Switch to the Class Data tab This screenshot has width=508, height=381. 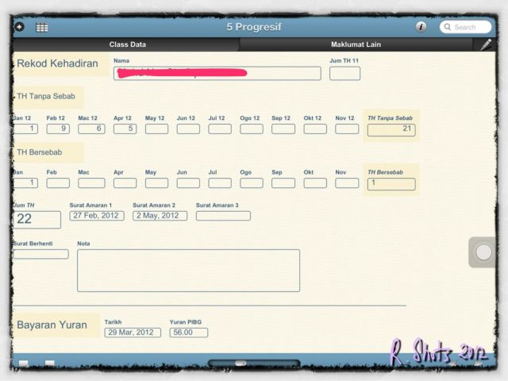127,44
